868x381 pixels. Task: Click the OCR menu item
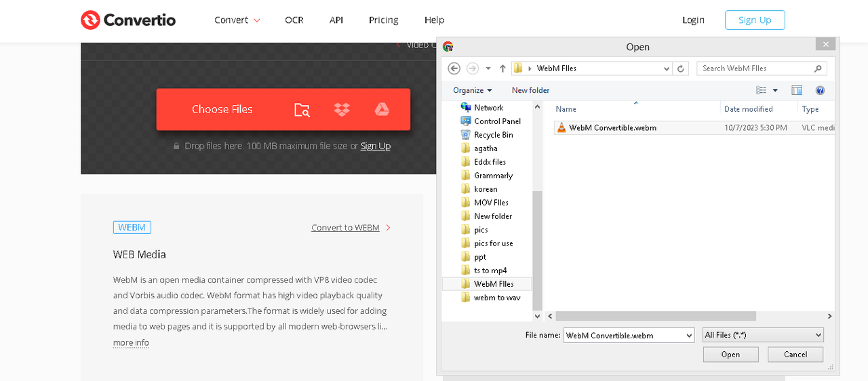pos(294,20)
